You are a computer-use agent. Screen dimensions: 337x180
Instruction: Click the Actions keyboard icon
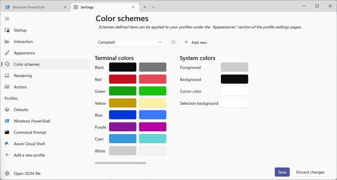(7, 87)
